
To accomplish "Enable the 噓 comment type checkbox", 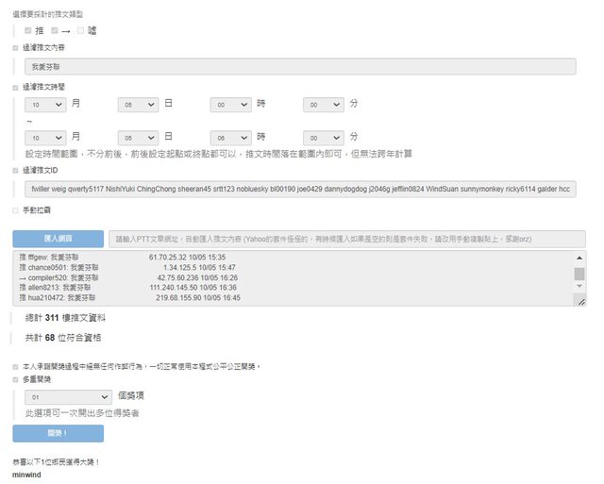I will click(81, 30).
